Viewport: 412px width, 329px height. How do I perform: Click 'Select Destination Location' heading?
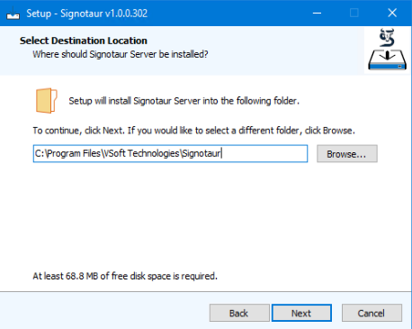(84, 41)
